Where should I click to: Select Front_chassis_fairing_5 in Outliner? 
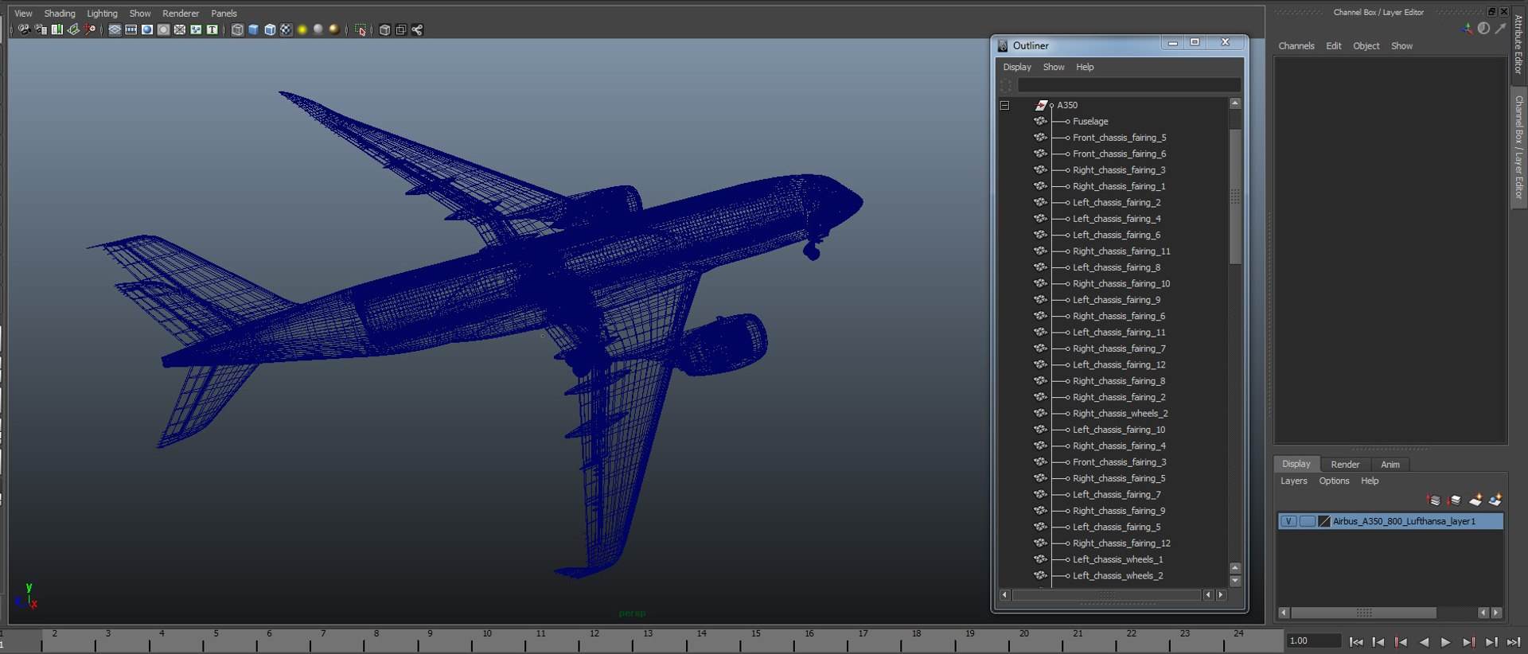[x=1119, y=138]
